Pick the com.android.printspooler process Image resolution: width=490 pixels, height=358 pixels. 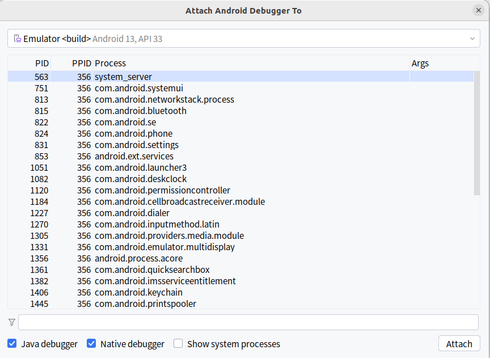coord(240,304)
